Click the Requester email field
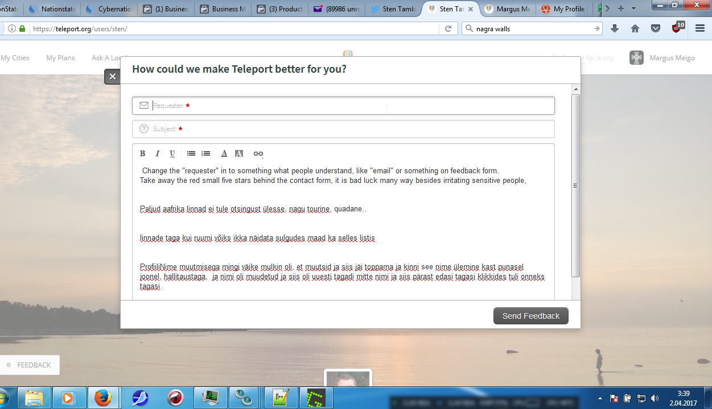This screenshot has width=712, height=409. point(343,106)
